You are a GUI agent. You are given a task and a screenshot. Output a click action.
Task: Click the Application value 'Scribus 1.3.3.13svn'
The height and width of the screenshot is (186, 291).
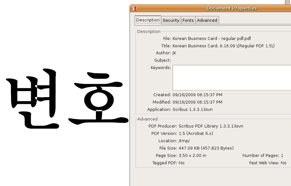point(193,109)
